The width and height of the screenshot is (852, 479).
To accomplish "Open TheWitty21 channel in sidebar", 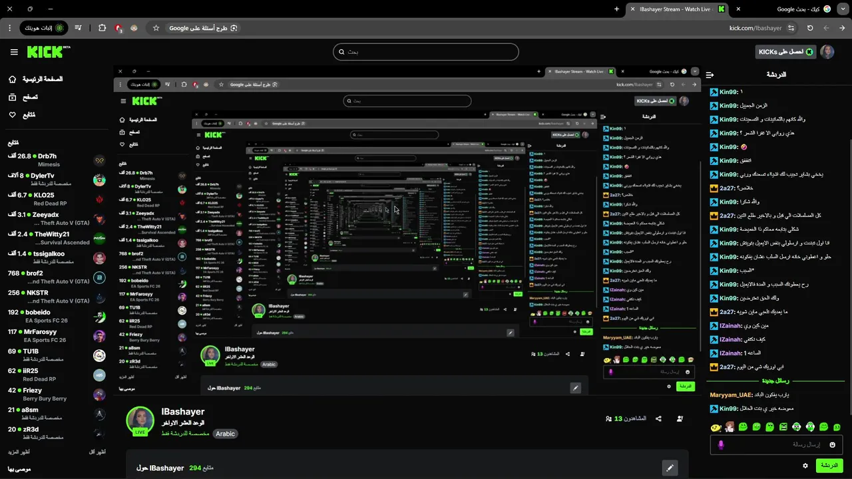I will pos(57,238).
